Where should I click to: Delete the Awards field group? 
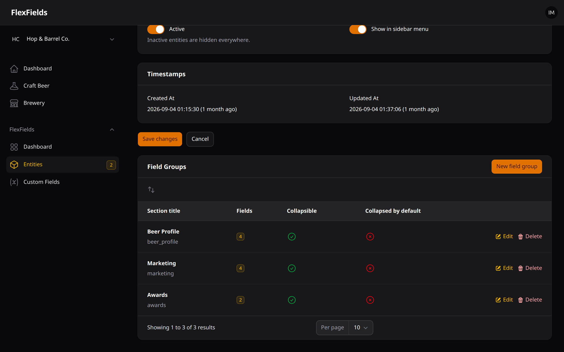pos(530,300)
